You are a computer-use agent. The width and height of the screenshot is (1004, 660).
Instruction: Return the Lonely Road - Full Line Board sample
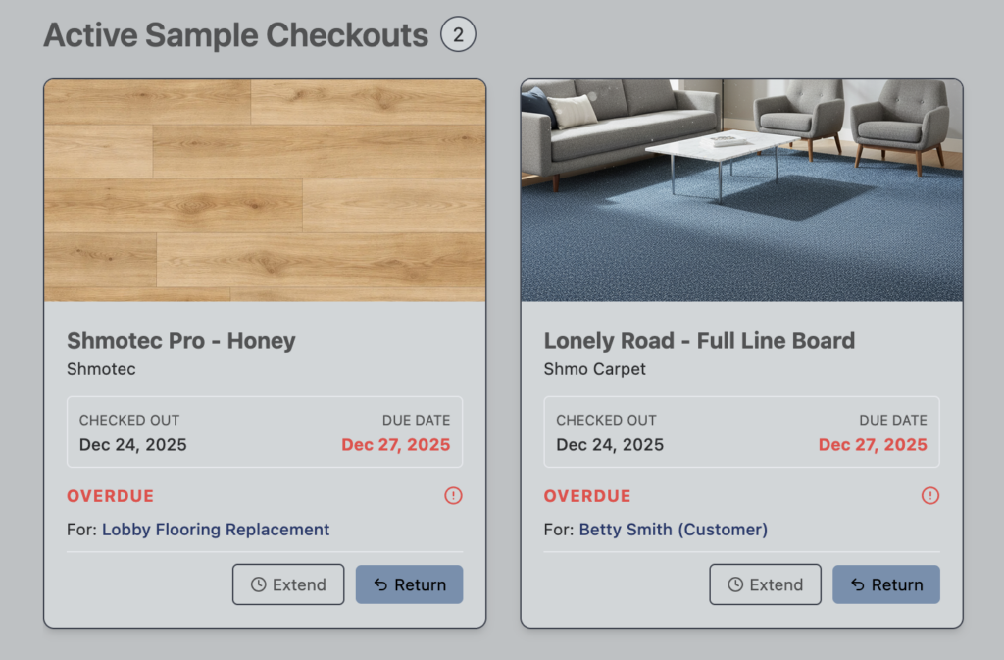[885, 584]
